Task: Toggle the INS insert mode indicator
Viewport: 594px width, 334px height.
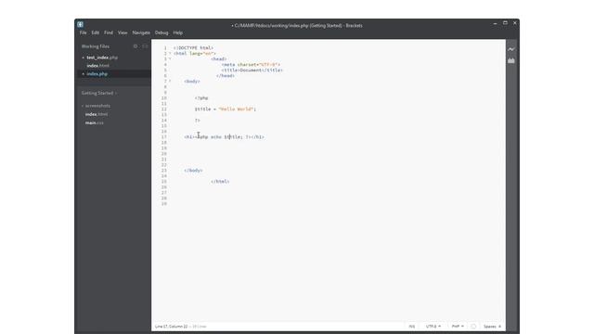Action: 412,327
